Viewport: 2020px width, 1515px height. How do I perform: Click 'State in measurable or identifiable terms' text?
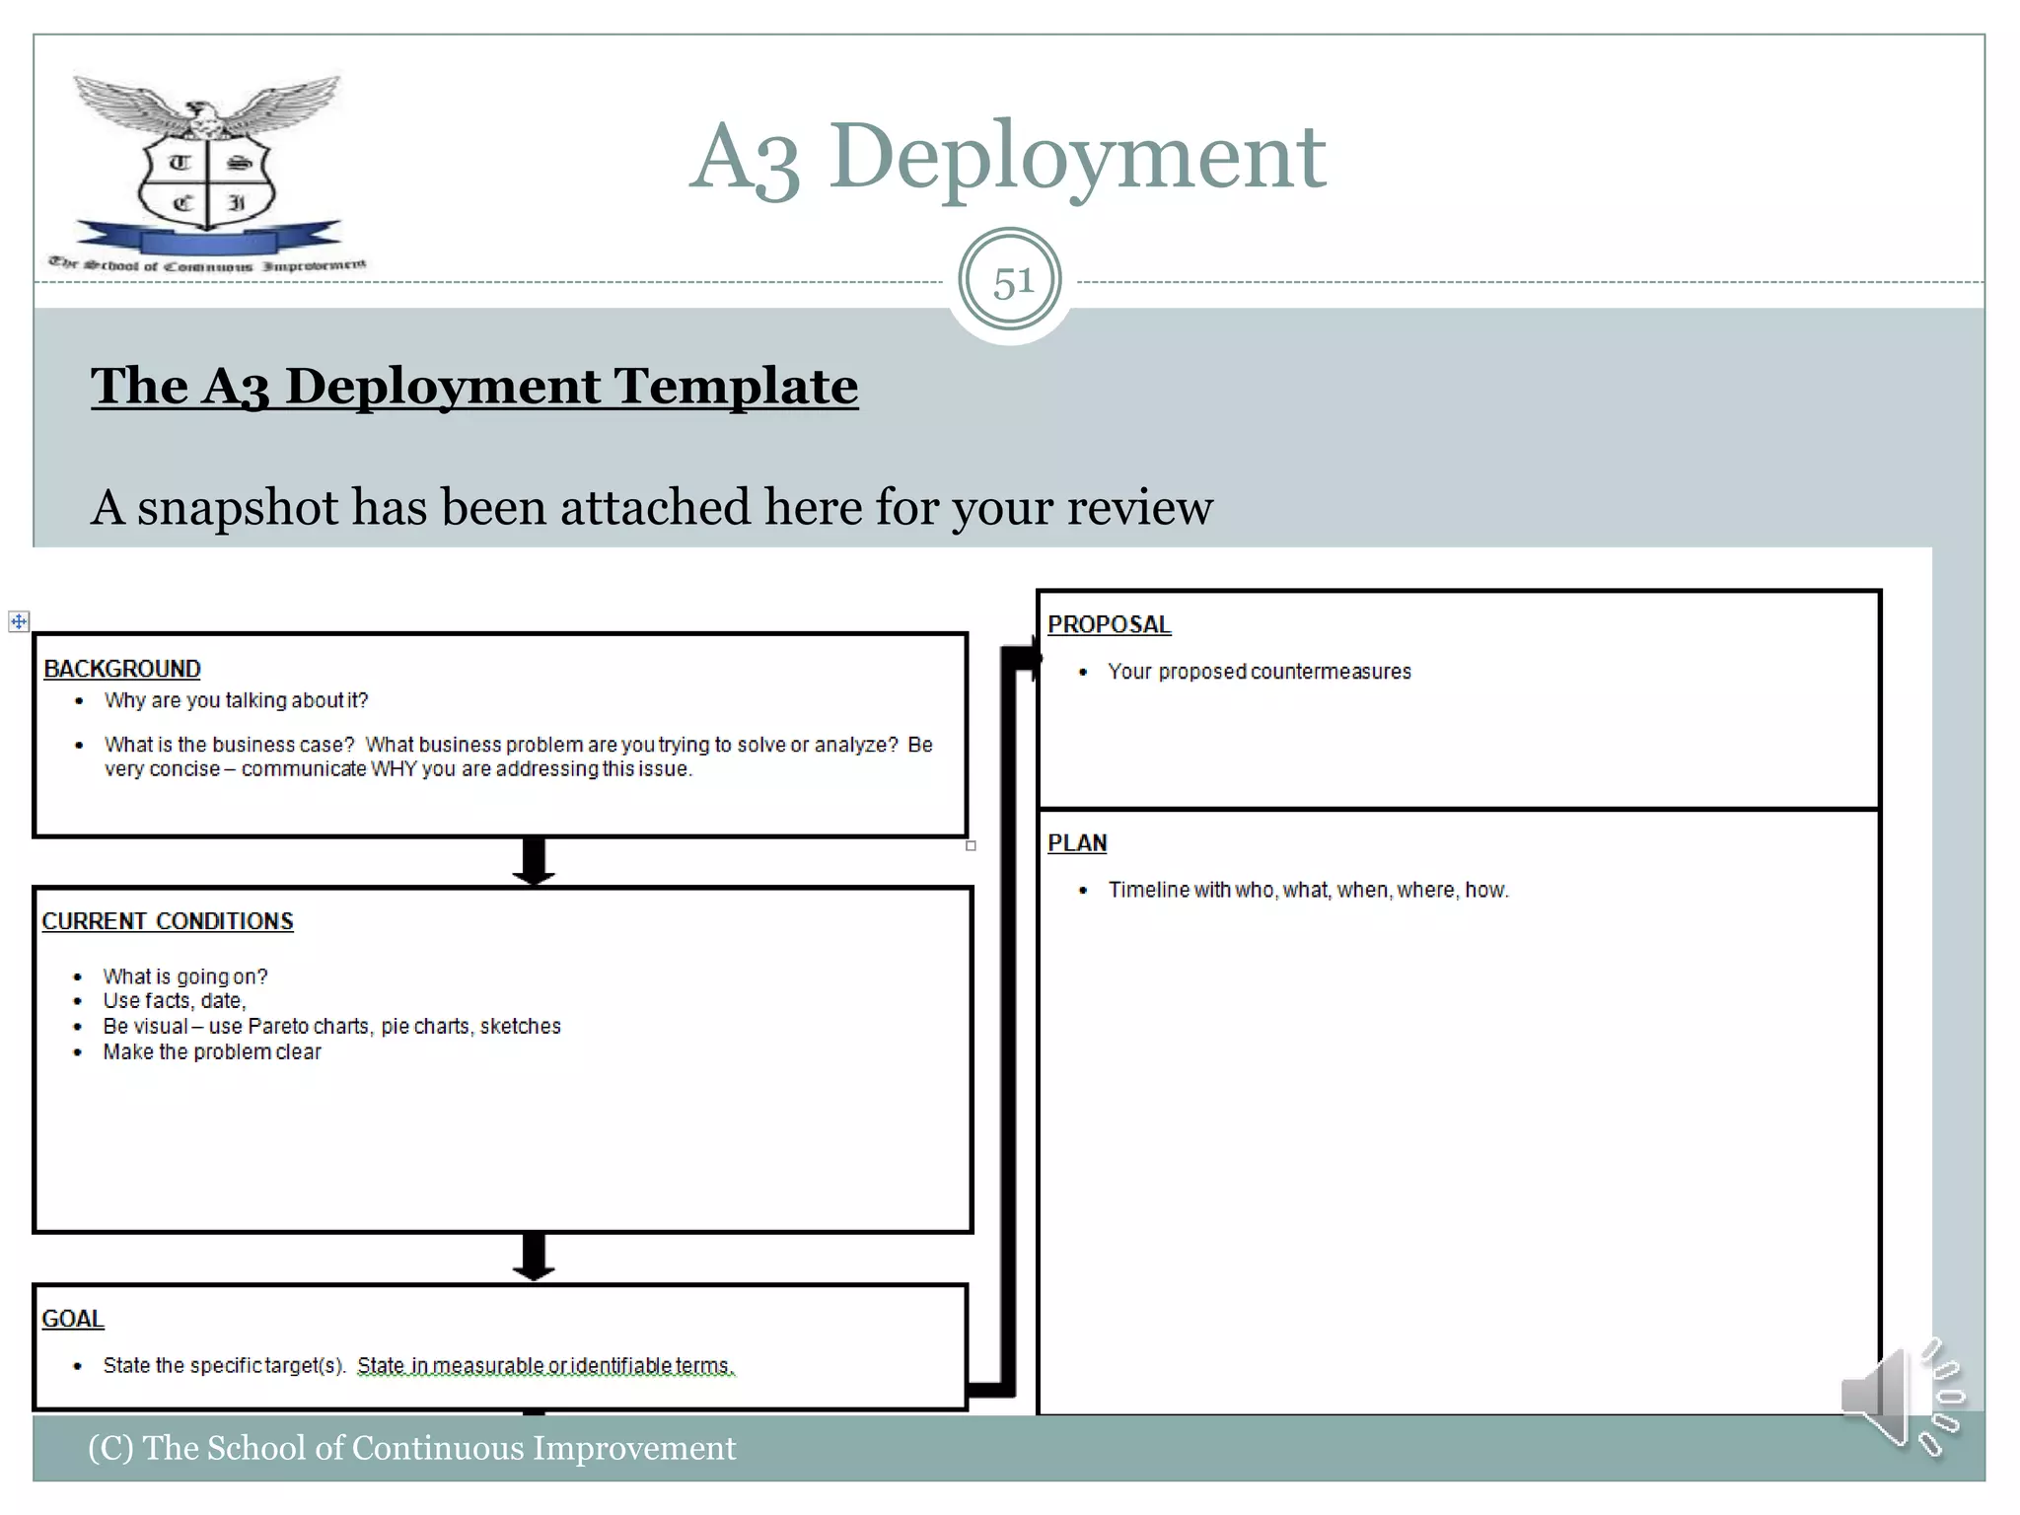[545, 1366]
